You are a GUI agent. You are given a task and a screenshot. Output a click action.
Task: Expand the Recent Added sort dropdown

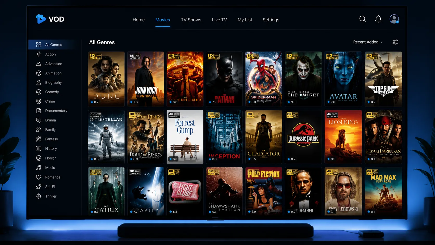click(x=368, y=42)
